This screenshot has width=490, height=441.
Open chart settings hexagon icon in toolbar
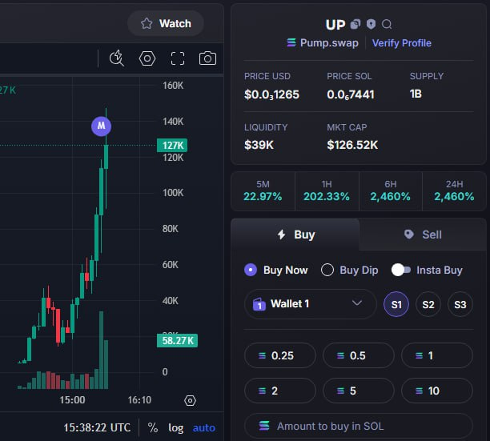[x=147, y=58]
